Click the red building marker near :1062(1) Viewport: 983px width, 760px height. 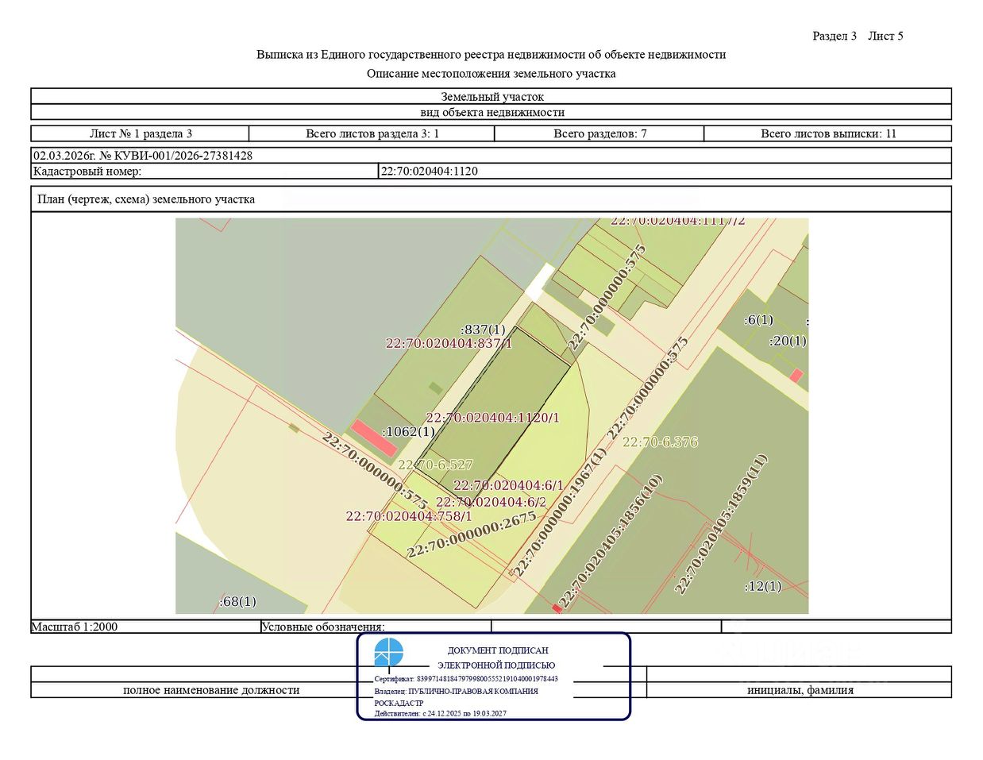click(374, 438)
